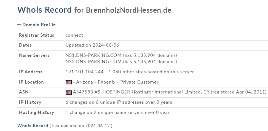Click the flag icon next to AS47583
The image size is (268, 131).
point(69,92)
